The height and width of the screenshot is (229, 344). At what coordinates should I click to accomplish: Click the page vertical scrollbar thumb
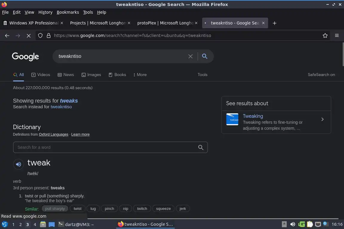[x=343, y=54]
